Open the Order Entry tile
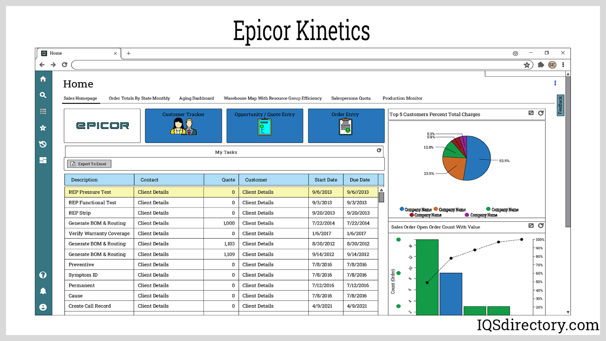606x341 pixels. (x=346, y=125)
